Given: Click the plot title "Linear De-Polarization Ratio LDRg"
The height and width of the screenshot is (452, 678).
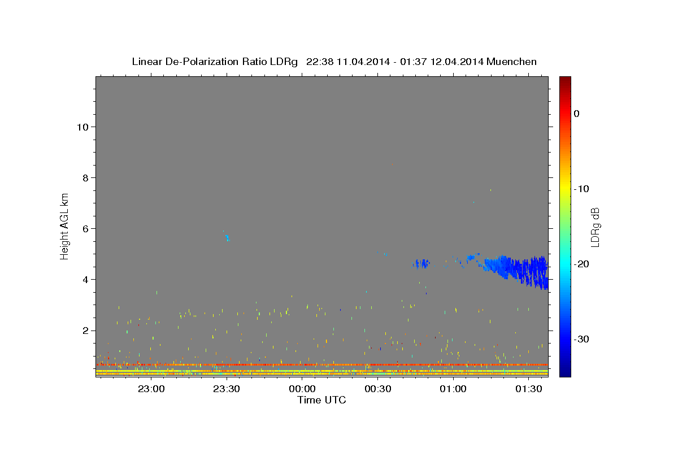Looking at the screenshot, I should [x=215, y=62].
